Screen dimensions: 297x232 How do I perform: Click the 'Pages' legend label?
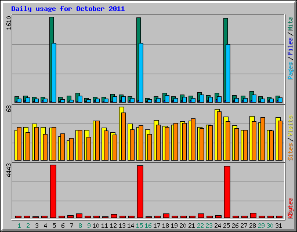(290, 71)
